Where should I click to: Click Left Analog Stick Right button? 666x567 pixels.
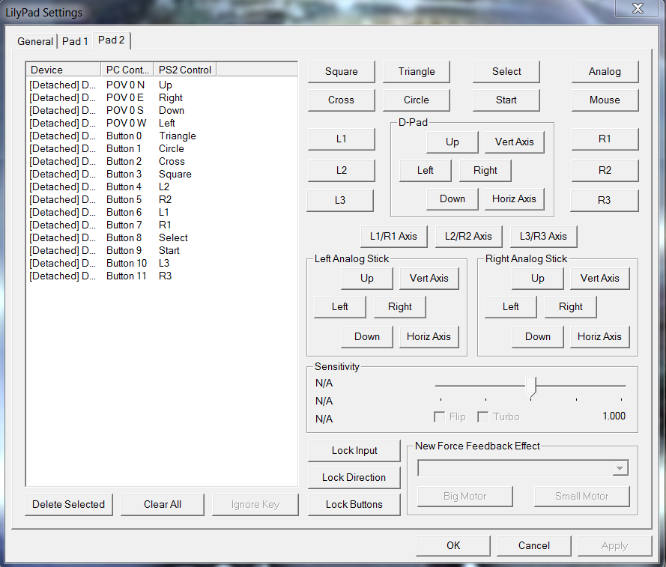click(400, 306)
